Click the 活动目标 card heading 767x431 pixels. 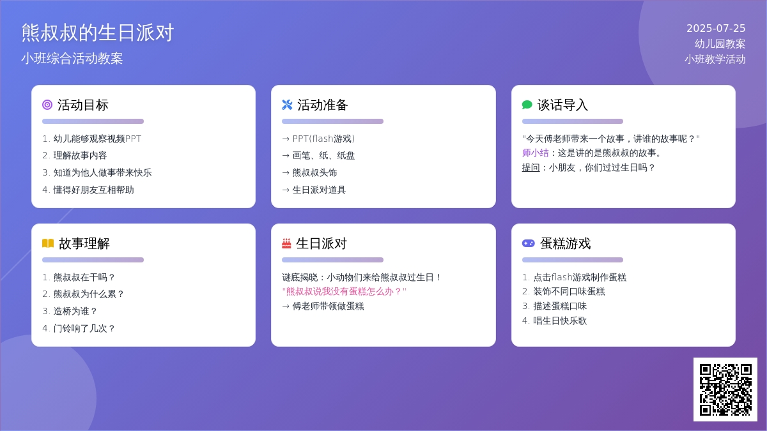pos(83,105)
